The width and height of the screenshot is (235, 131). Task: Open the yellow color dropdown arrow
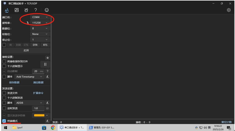[x=47, y=115]
